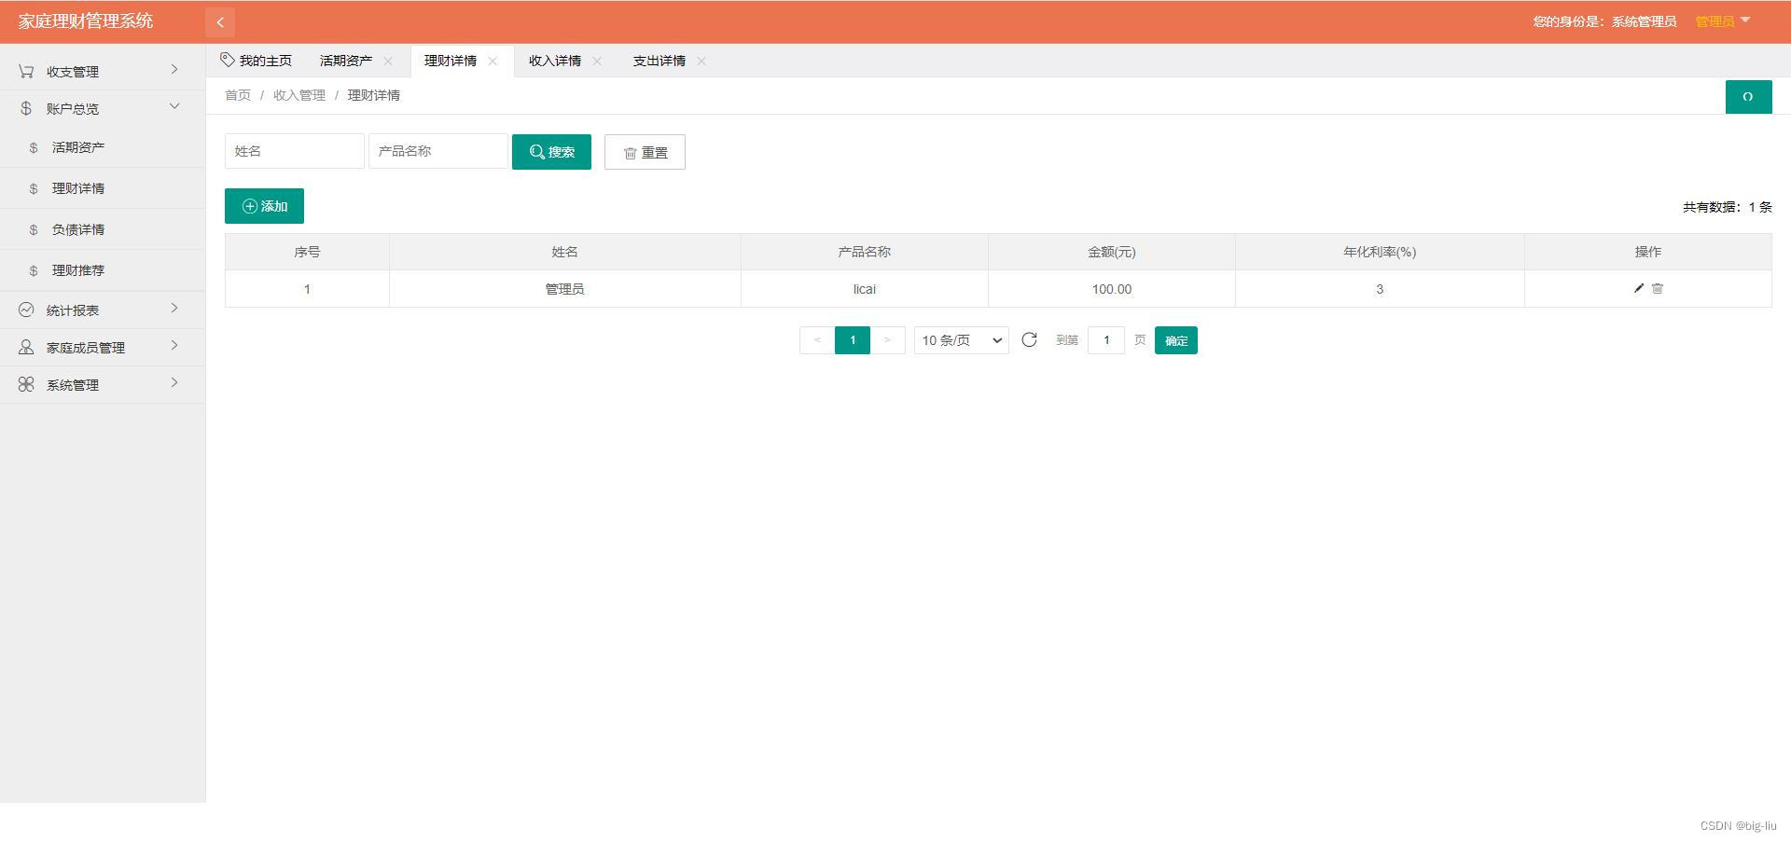Switch to the 活期资产 tab

346,61
